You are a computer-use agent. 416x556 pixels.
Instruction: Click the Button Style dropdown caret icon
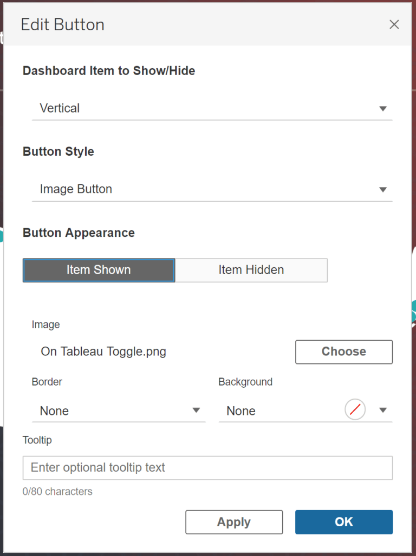(383, 189)
